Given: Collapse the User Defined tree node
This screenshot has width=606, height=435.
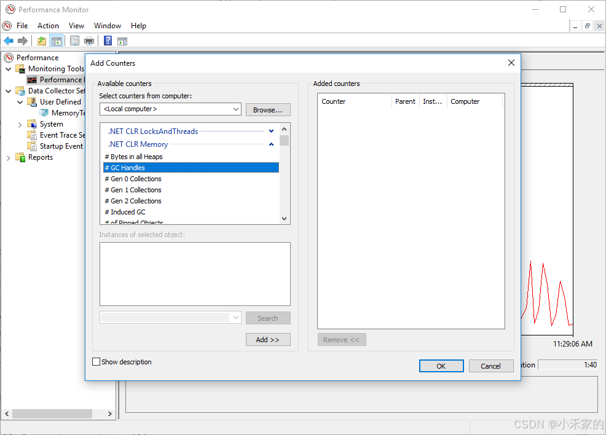Looking at the screenshot, I should pos(20,103).
